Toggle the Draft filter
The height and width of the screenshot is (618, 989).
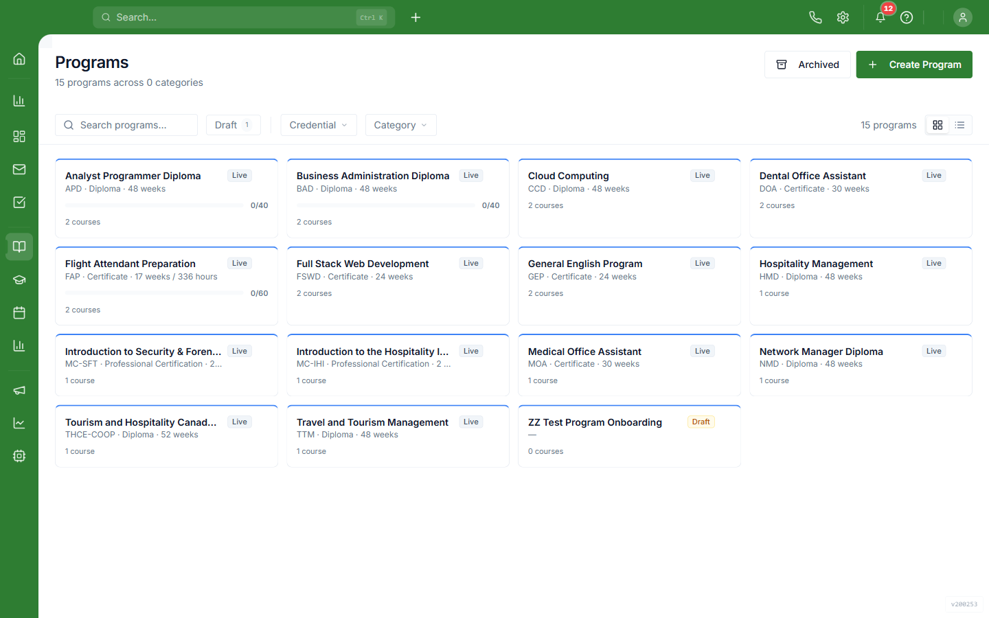click(234, 125)
